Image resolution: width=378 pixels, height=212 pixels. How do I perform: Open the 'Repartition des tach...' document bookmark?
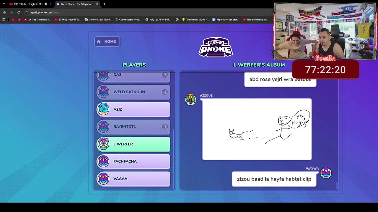point(226,20)
